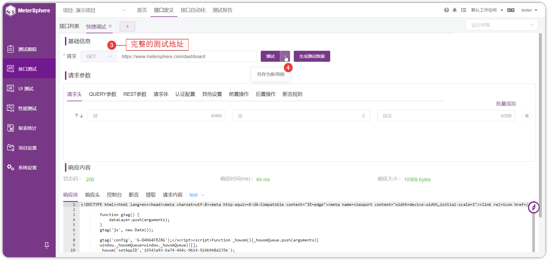Click the page vertical scrollbar
Image resolution: width=548 pixels, height=260 pixels.
pos(540,125)
